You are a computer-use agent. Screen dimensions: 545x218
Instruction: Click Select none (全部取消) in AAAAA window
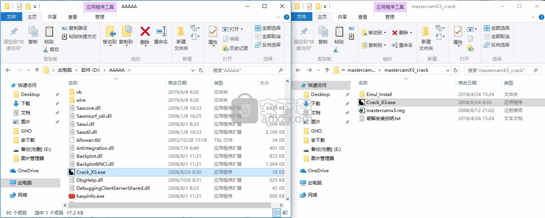268,36
